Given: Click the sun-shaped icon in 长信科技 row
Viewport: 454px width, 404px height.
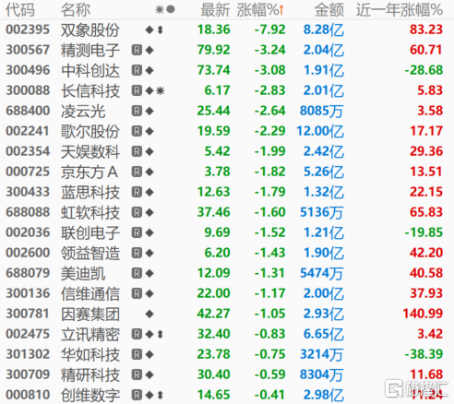Looking at the screenshot, I should pos(160,90).
